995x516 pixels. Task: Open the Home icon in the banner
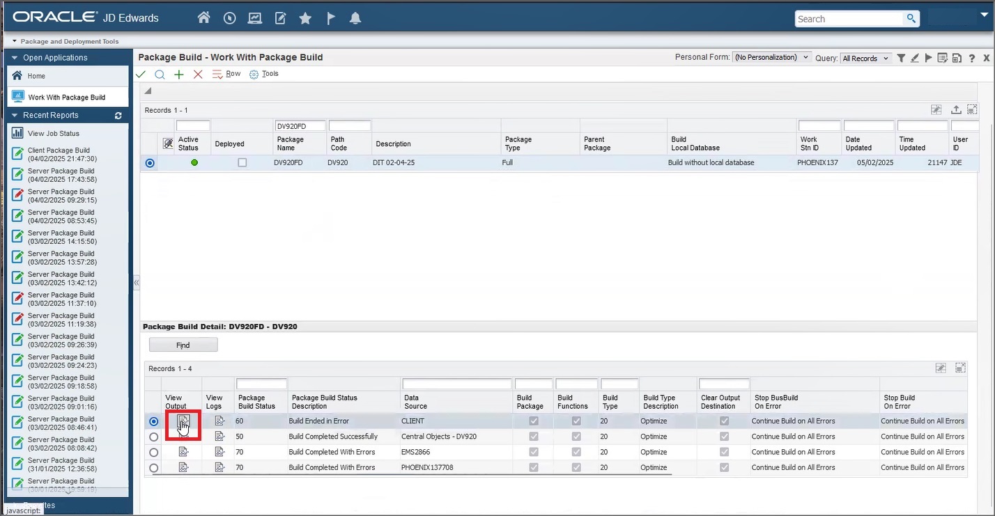tap(203, 18)
